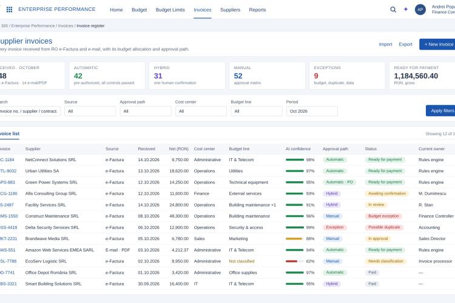
Task: Open invoice link for NetConnect Solutions
Action: point(7,160)
